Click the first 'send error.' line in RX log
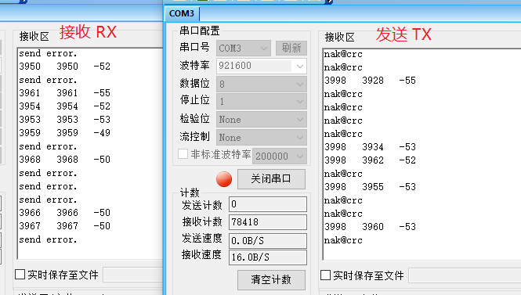Viewport: 521px width, 295px height. [48, 53]
